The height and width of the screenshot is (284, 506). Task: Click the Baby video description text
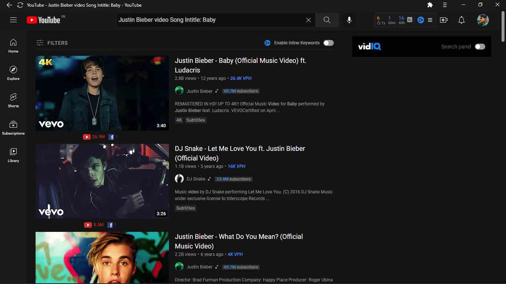pyautogui.click(x=250, y=107)
